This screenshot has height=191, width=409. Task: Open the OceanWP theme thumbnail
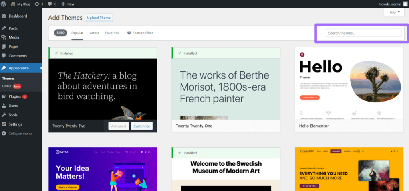(x=349, y=169)
